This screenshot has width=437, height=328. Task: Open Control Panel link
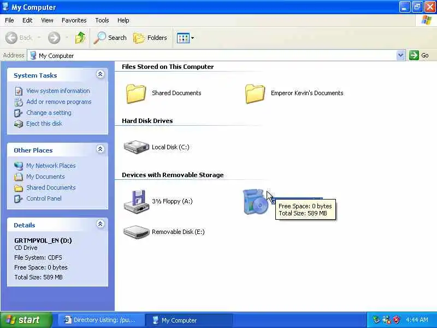(44, 198)
